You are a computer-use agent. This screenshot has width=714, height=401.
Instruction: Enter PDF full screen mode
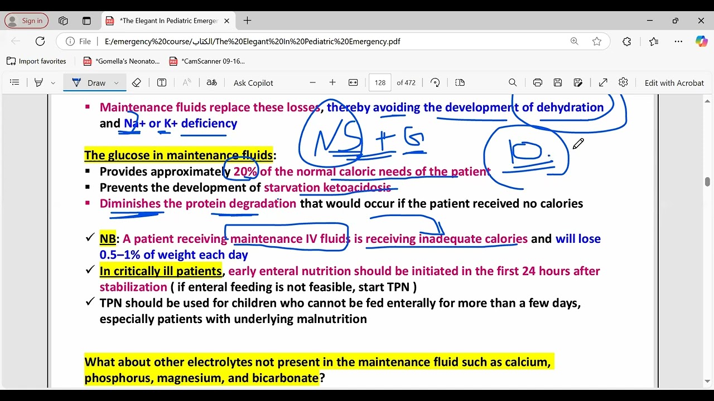tap(603, 82)
